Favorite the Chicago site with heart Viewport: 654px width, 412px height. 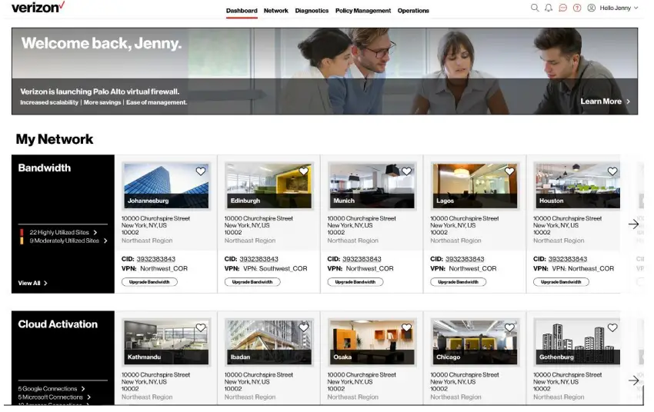point(509,328)
